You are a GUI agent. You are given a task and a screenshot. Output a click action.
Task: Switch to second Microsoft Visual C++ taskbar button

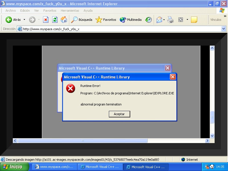(146, 167)
